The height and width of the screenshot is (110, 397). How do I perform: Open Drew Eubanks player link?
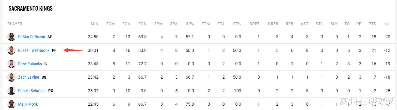coord(30,64)
